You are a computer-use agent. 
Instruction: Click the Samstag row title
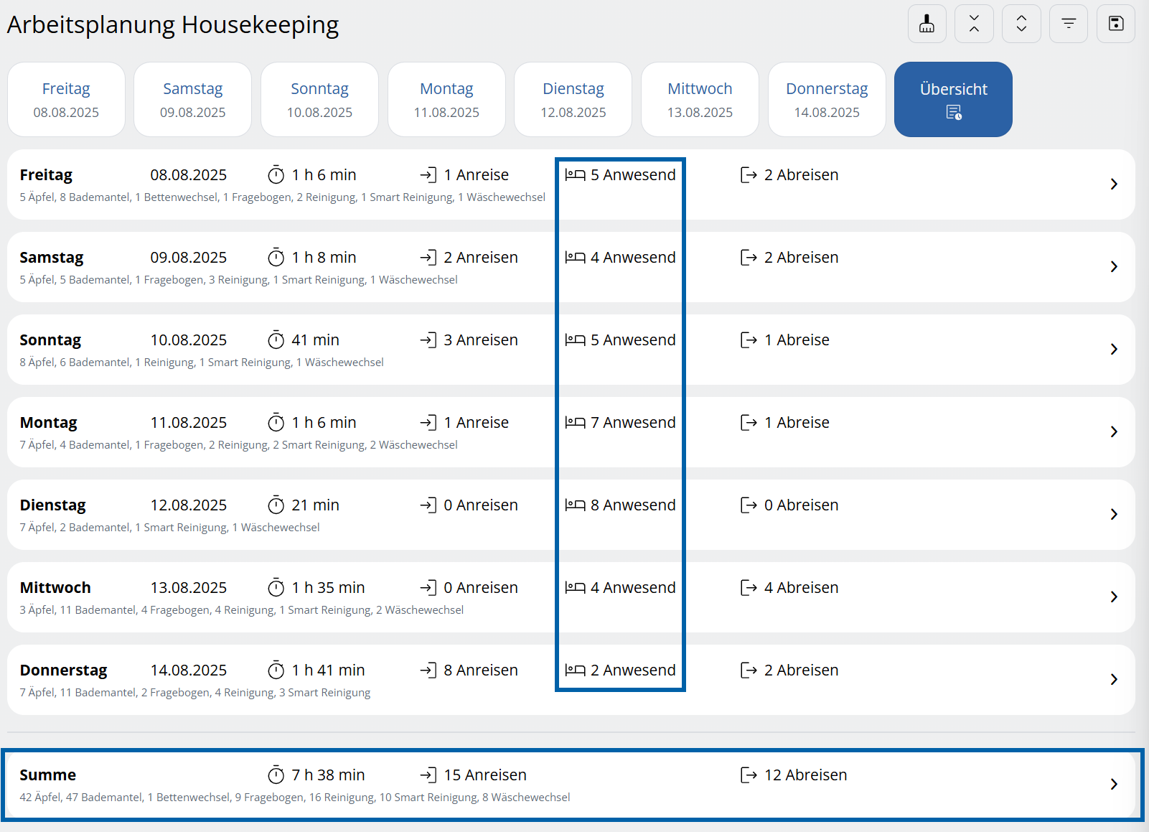point(52,258)
